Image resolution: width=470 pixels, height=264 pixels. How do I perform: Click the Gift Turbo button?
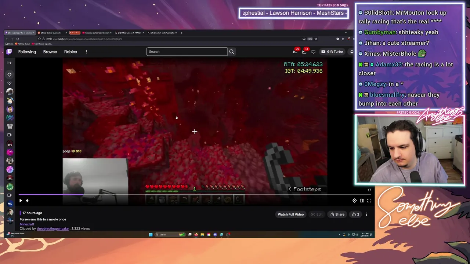332,52
